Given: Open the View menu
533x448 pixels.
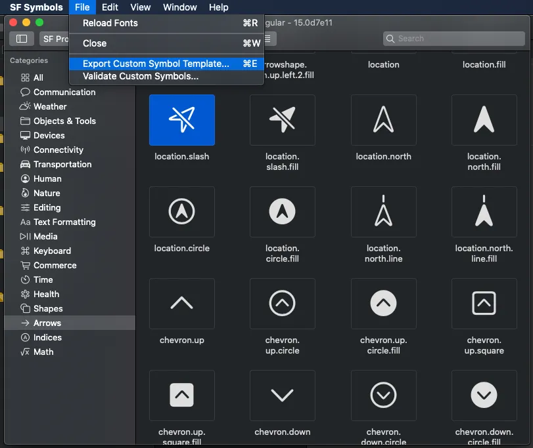Looking at the screenshot, I should [141, 7].
